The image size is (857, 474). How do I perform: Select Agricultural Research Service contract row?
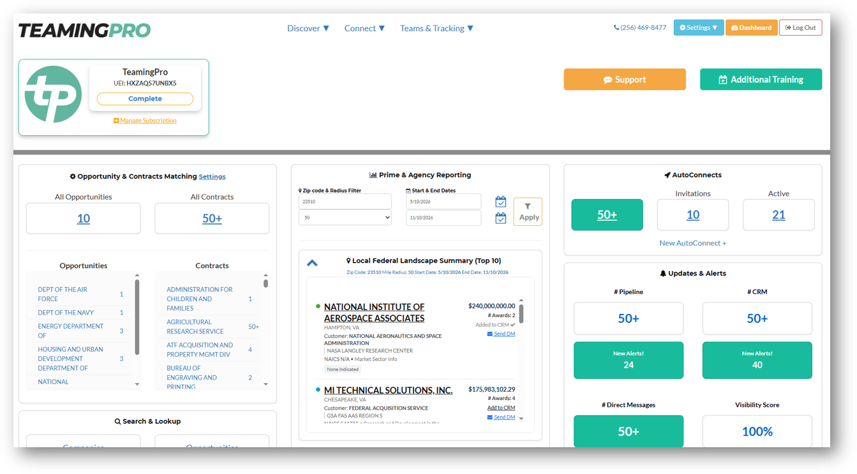click(209, 327)
